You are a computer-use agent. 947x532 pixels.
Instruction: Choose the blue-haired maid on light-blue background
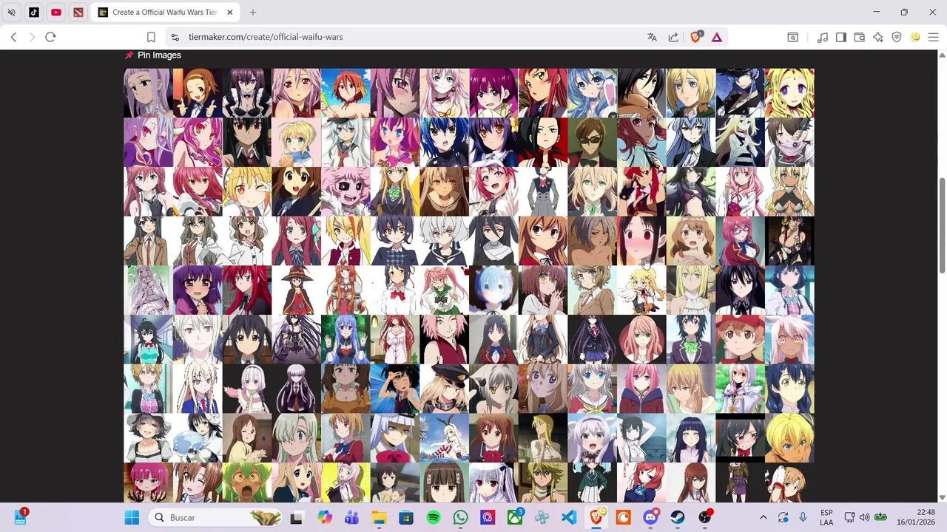pyautogui.click(x=493, y=290)
